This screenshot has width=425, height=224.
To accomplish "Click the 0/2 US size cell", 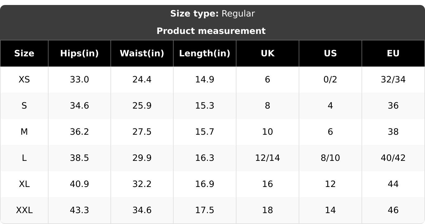I will 330,80.
